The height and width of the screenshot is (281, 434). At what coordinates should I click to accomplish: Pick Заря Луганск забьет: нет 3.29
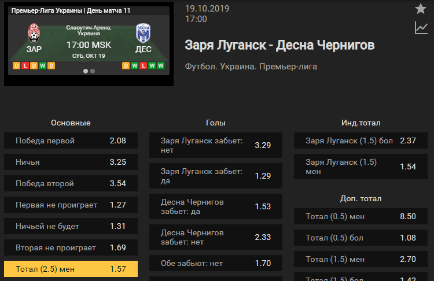pos(216,145)
